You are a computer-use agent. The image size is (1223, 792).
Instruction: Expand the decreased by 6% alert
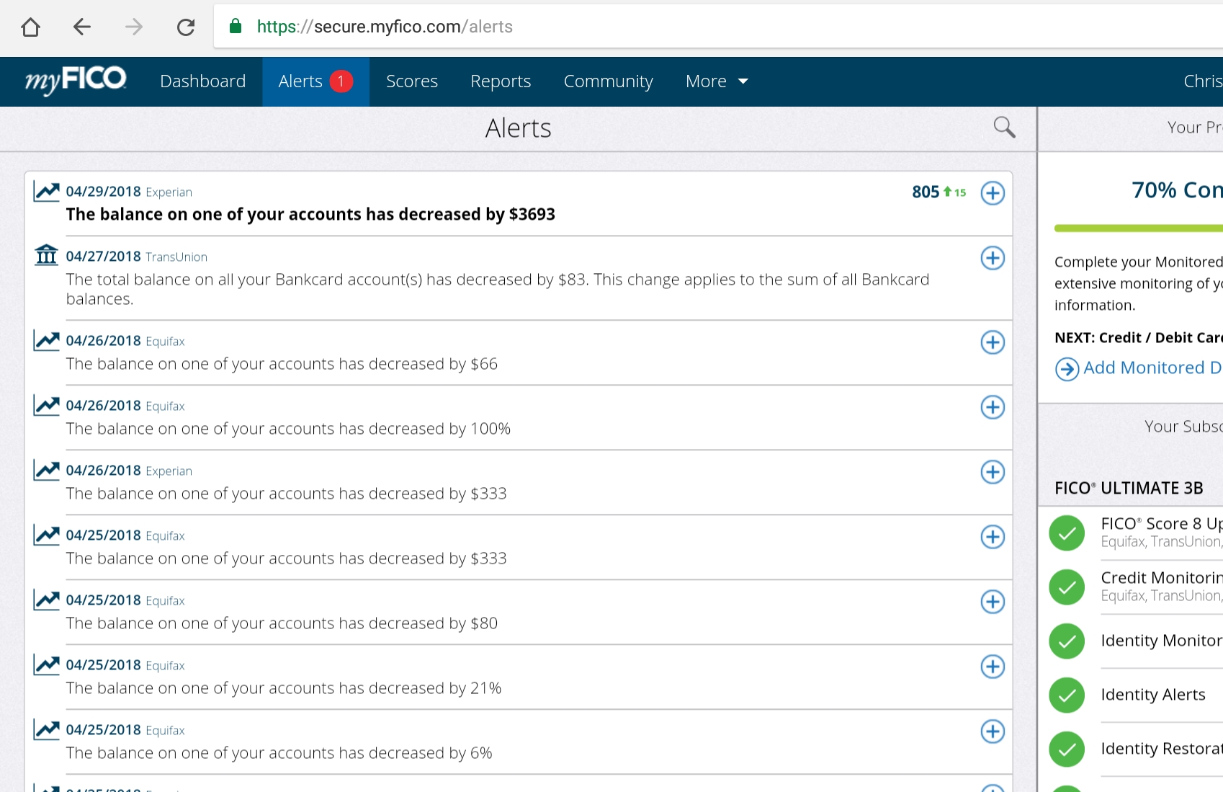[x=993, y=731]
